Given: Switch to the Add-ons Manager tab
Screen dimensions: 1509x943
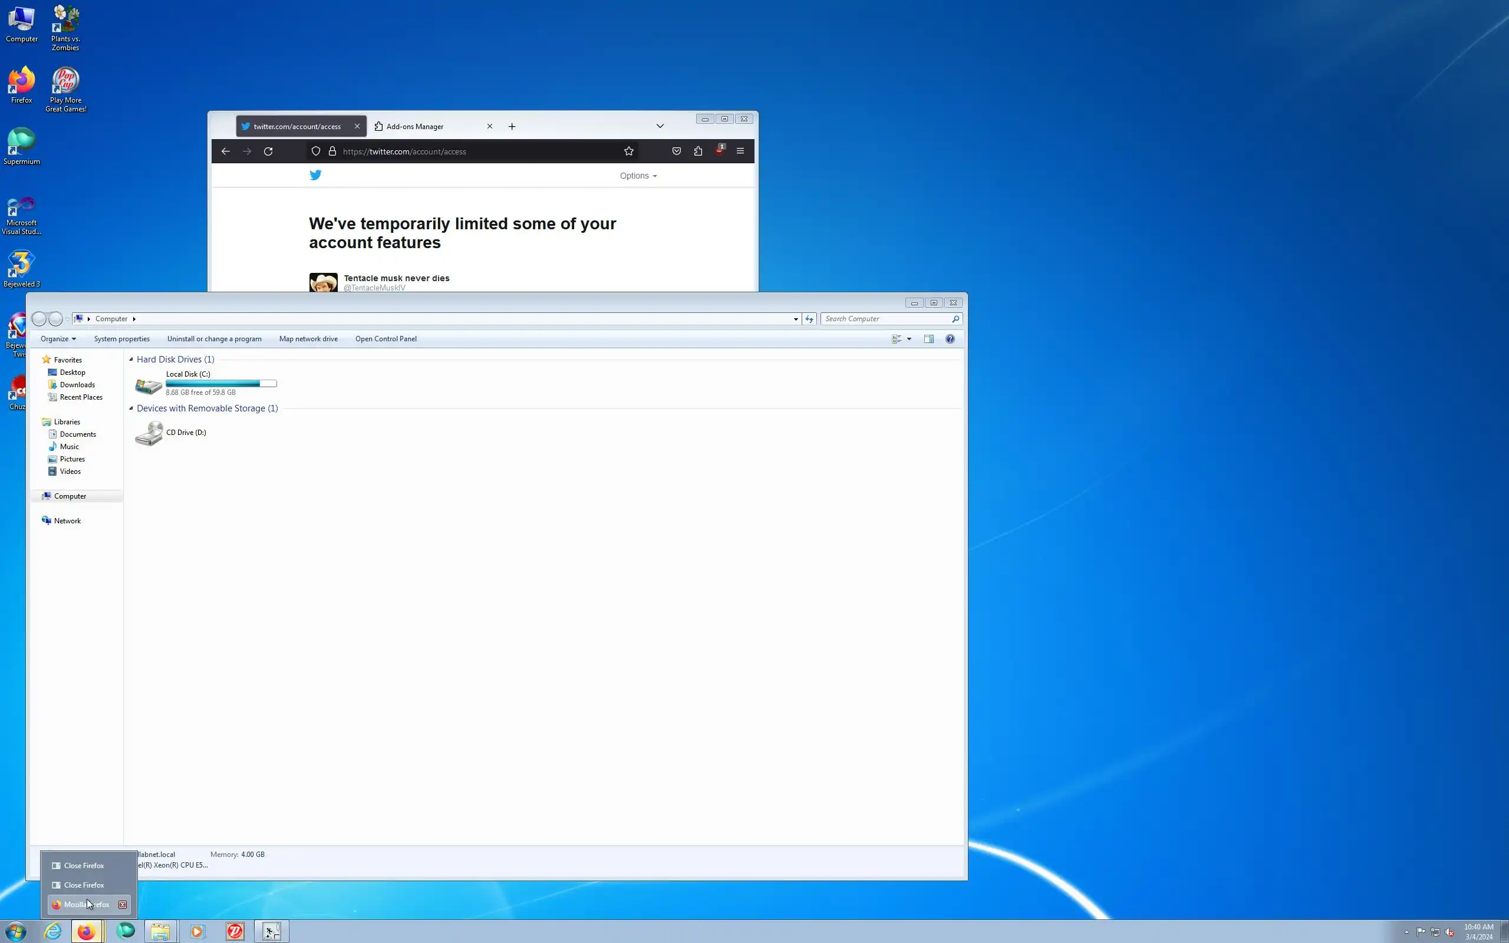Looking at the screenshot, I should click(416, 127).
